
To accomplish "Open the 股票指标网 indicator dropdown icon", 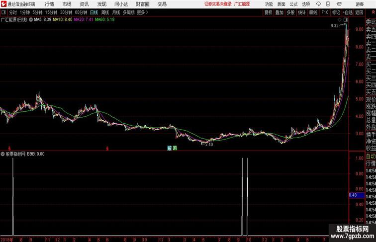I will coord(2,154).
